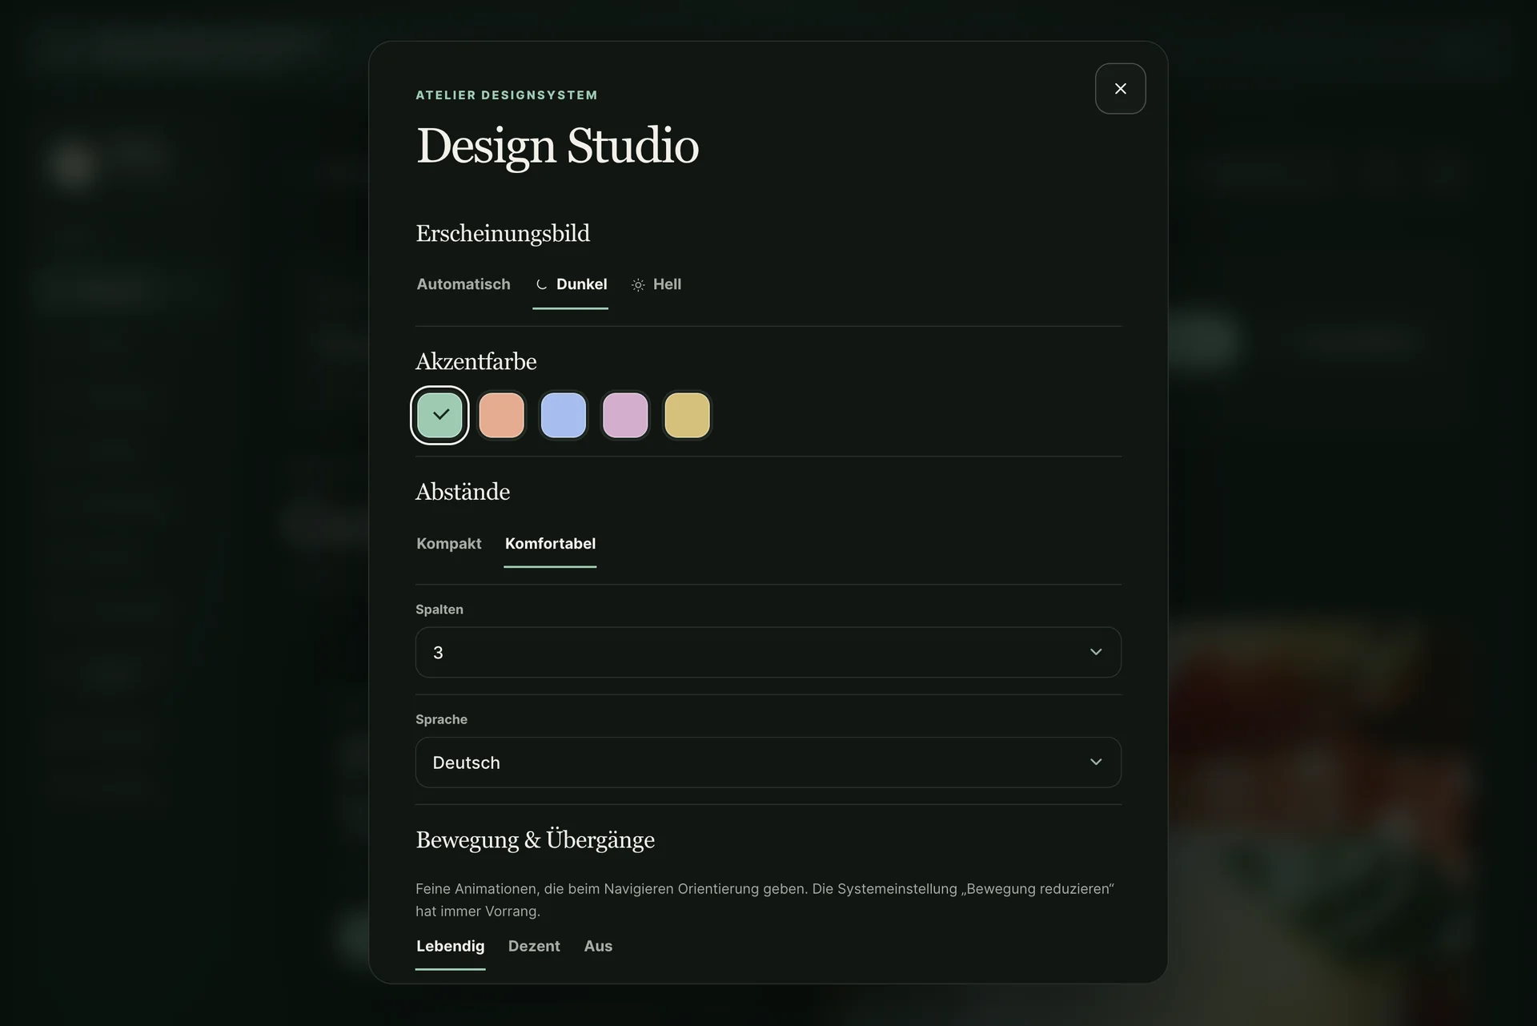Select Lebendig motion setting
The height and width of the screenshot is (1026, 1537).
click(450, 947)
